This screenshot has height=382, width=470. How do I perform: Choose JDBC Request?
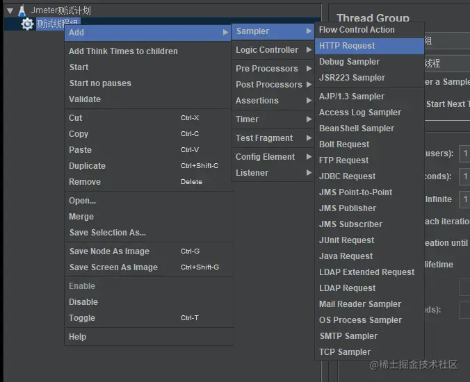click(x=369, y=176)
